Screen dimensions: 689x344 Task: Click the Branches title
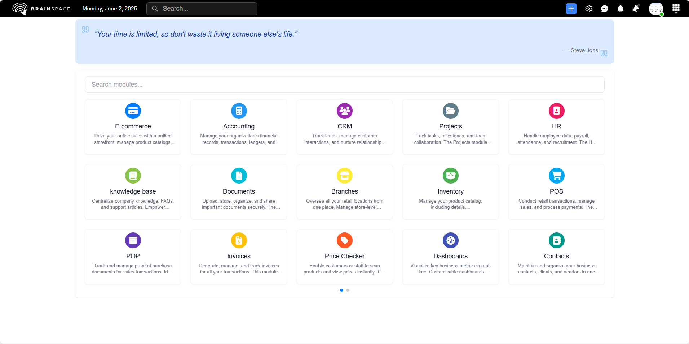(345, 191)
